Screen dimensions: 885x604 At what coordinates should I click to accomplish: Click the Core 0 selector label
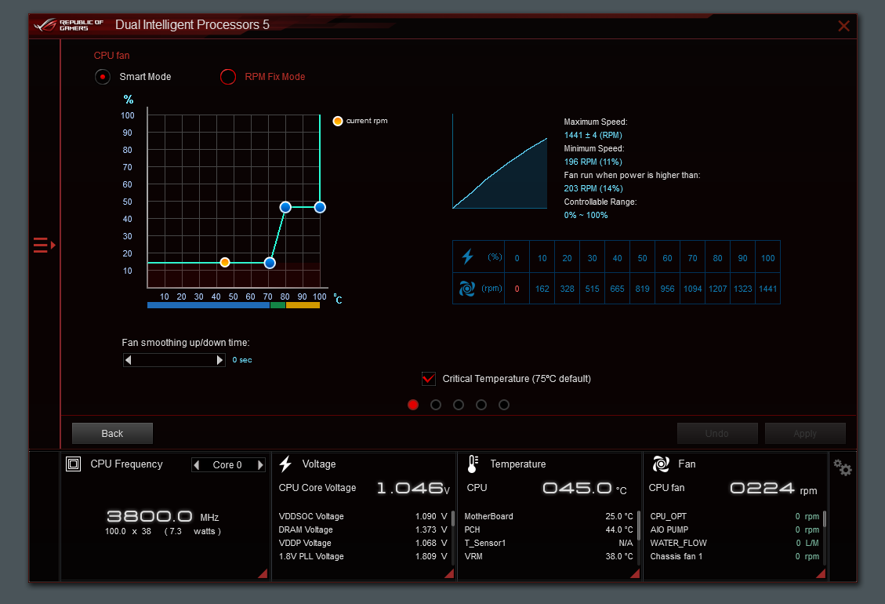coord(227,465)
